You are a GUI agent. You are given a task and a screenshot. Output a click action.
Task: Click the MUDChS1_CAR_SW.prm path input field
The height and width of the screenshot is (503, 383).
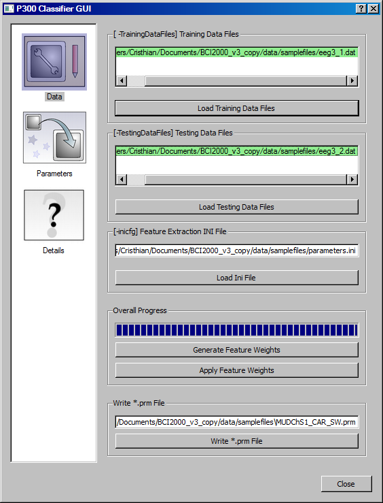click(x=237, y=422)
